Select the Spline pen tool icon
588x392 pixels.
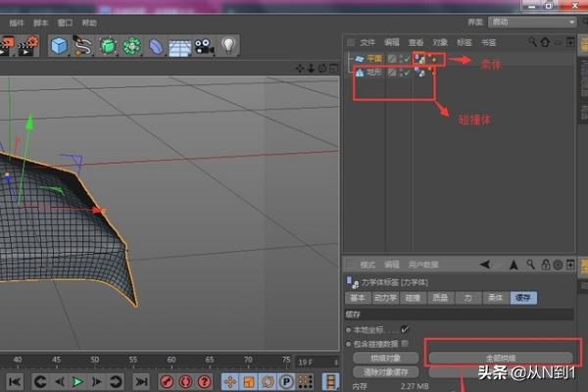(x=83, y=45)
